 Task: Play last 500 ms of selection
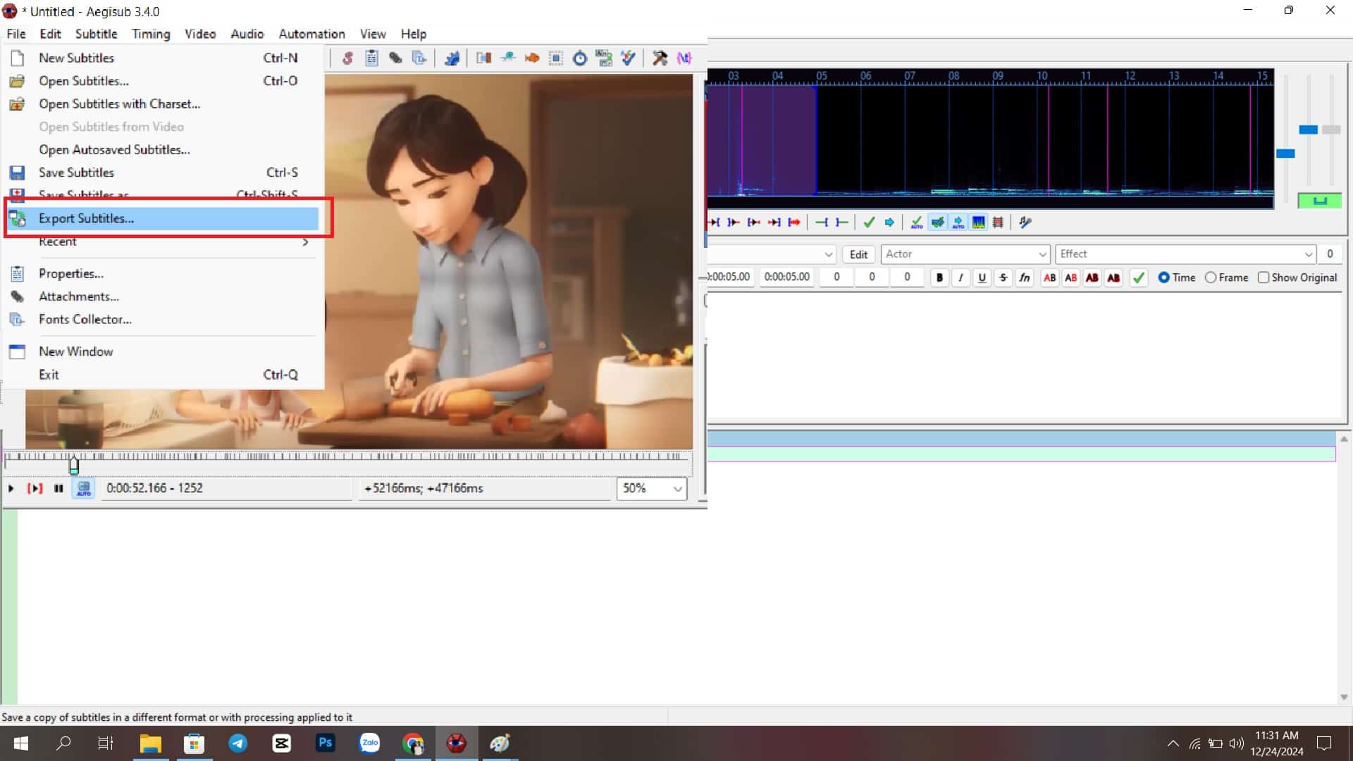tap(774, 223)
